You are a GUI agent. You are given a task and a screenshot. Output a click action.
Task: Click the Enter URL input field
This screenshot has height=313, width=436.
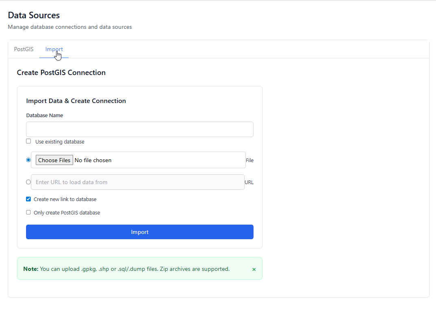138,182
